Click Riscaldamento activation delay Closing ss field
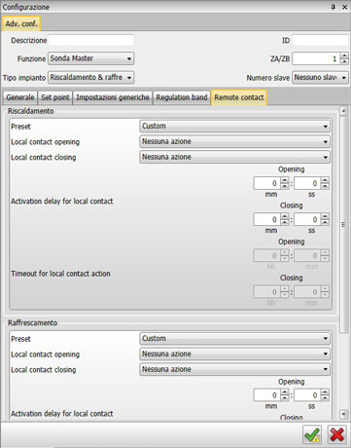Viewport: 351px width, 448px height. (307, 220)
